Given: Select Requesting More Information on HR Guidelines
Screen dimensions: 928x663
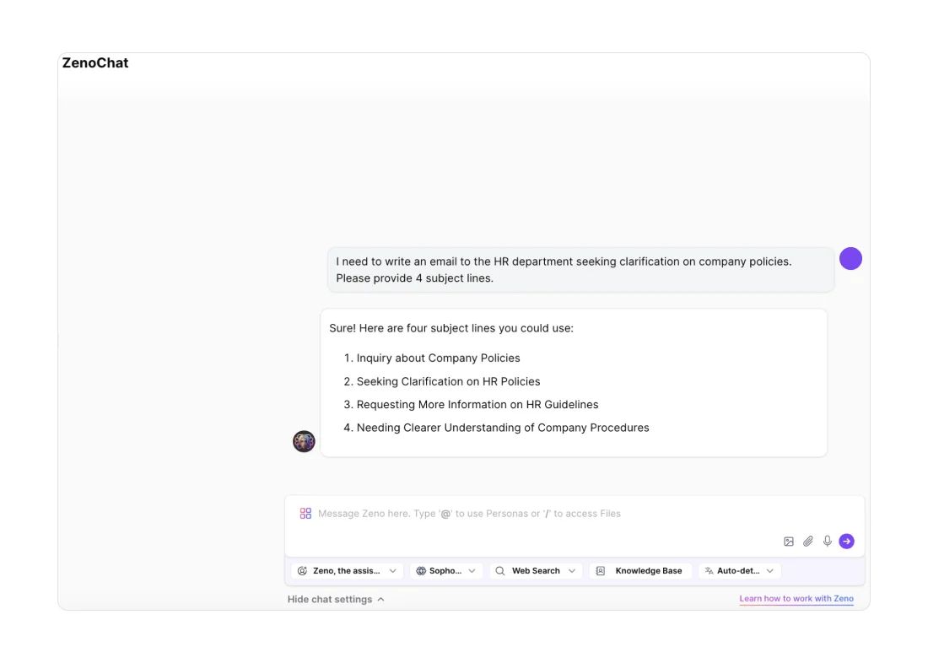Looking at the screenshot, I should (477, 405).
